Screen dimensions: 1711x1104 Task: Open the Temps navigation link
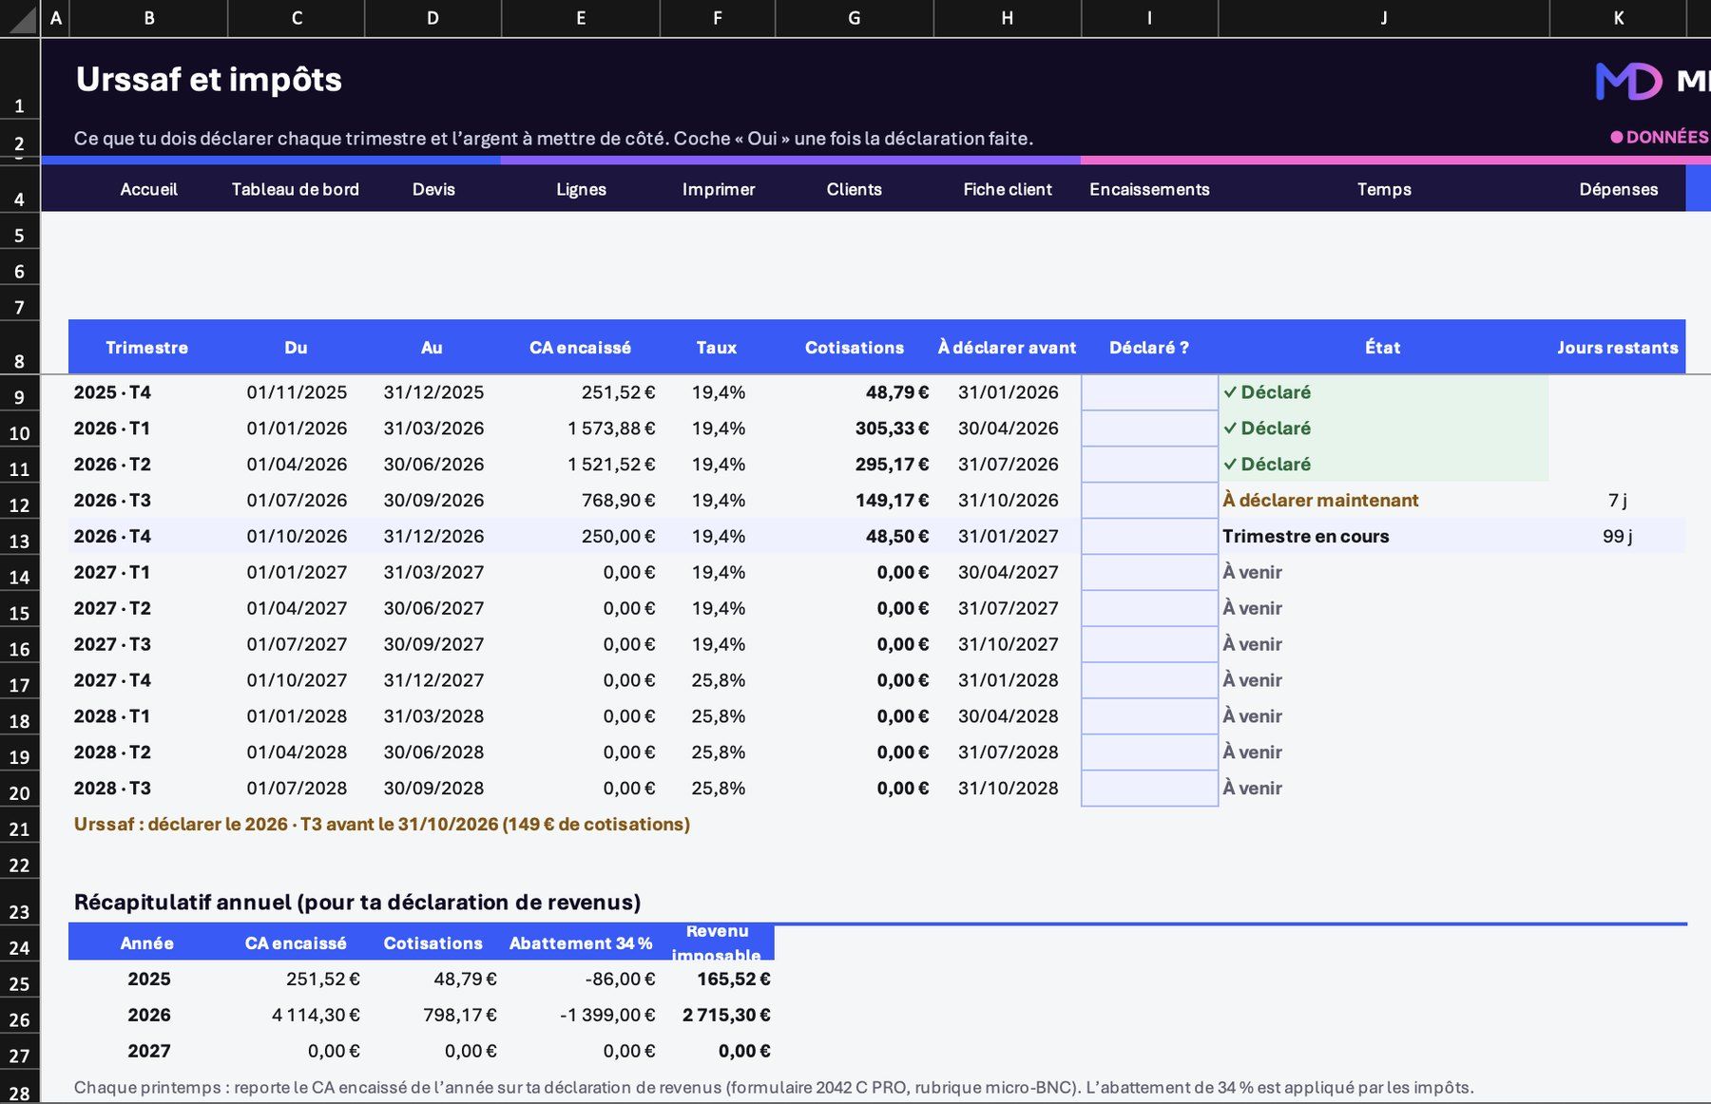1384,189
